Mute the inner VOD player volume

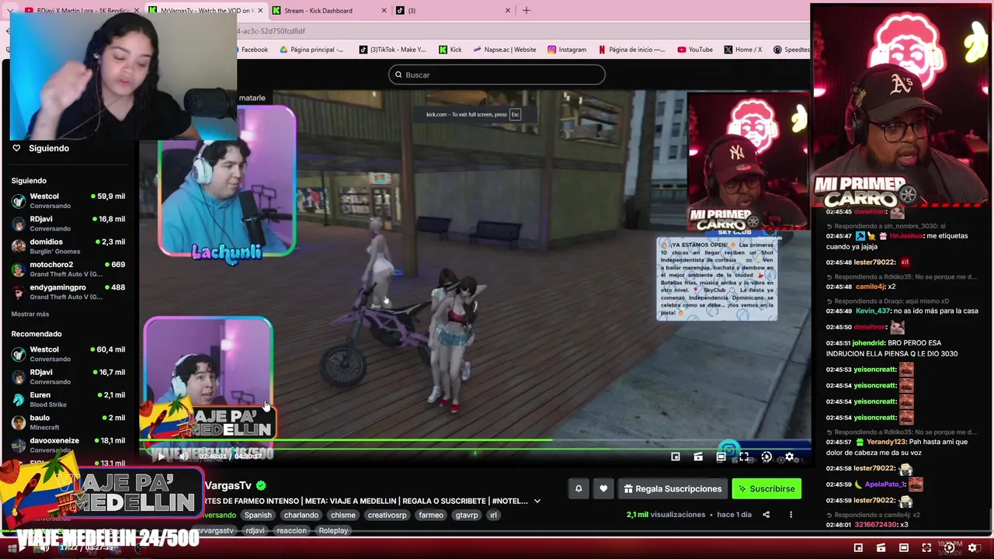tap(183, 457)
